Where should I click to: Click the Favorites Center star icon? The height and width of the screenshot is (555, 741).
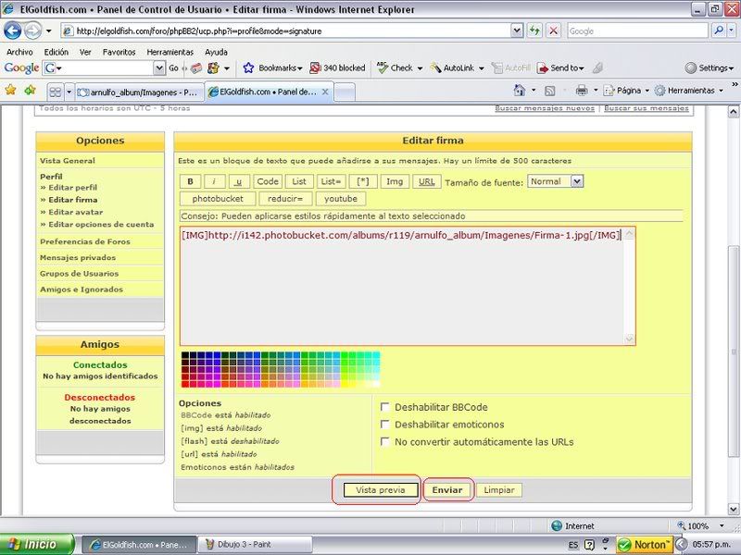tap(10, 90)
